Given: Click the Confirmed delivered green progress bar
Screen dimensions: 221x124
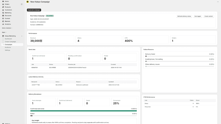Looking at the screenshot, I should coord(84,111).
